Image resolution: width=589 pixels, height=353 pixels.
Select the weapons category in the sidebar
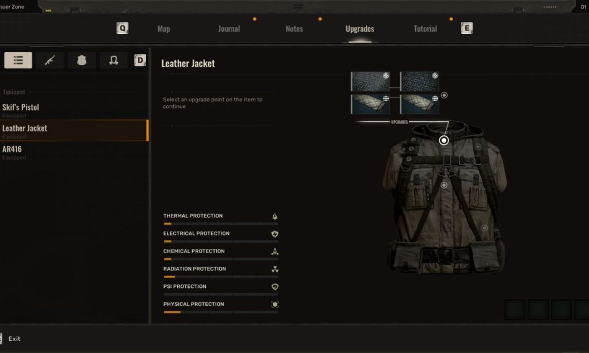pos(49,59)
